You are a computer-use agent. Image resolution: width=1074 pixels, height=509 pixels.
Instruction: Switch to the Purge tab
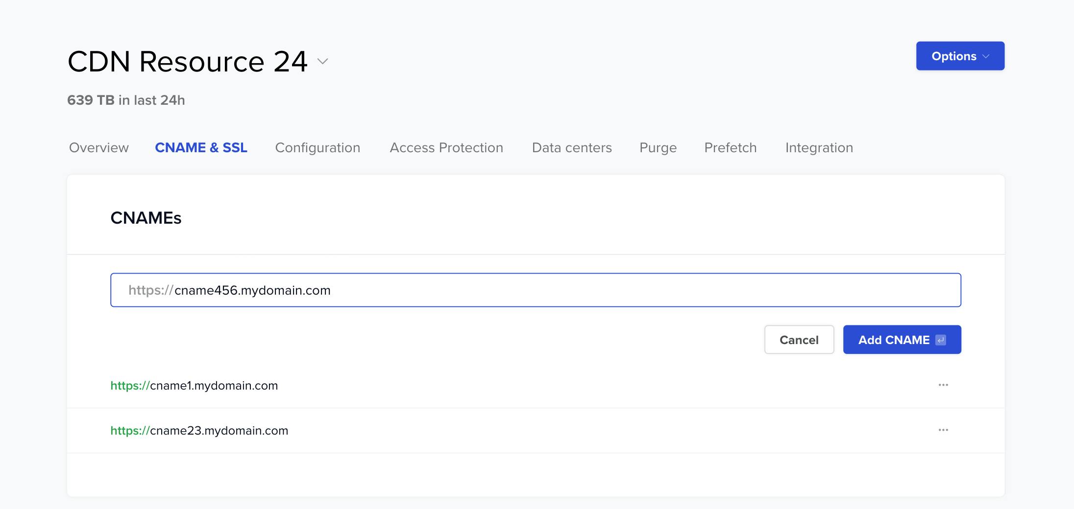click(658, 148)
